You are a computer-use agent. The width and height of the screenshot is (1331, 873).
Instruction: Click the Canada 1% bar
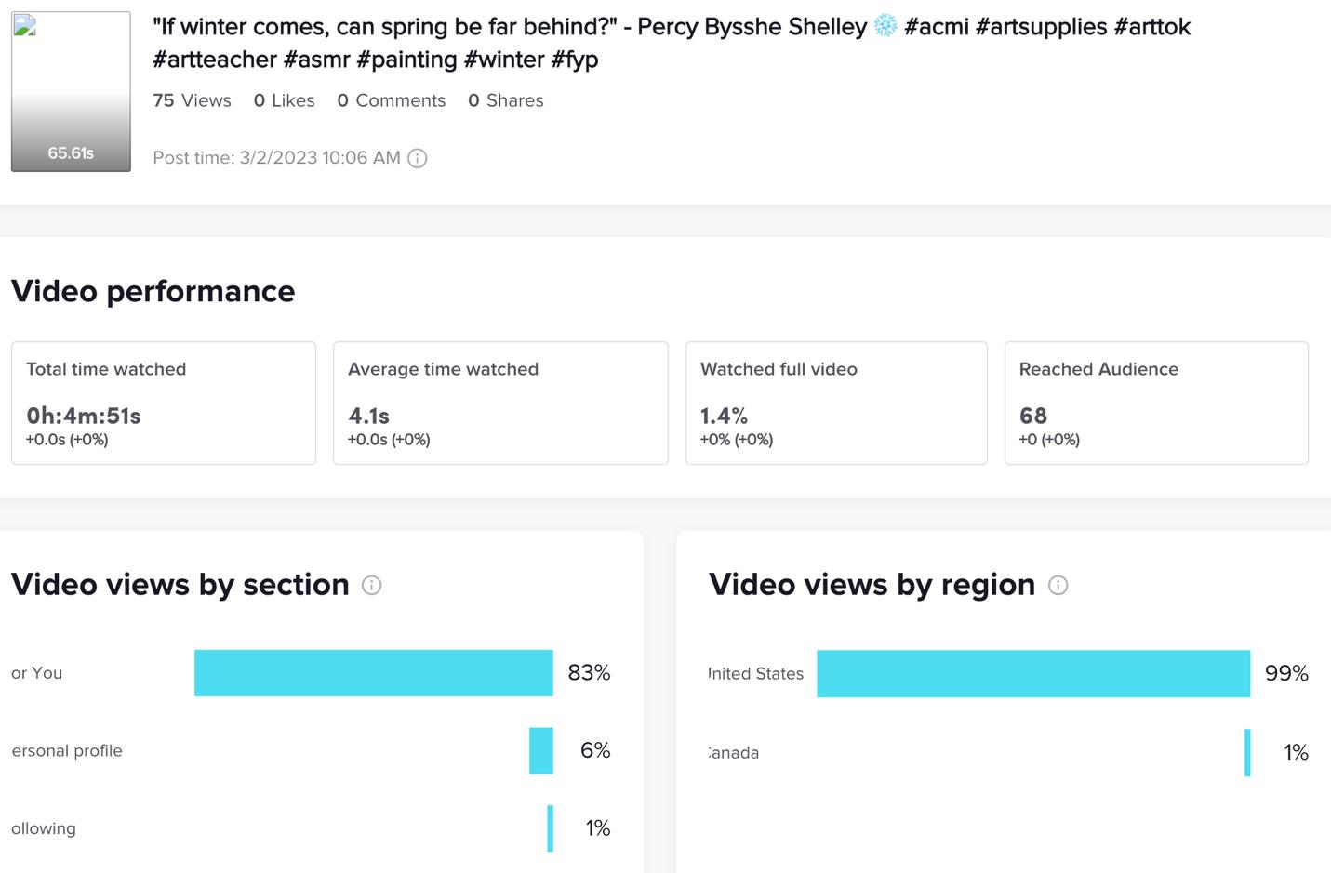[1247, 752]
